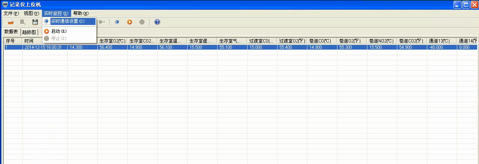This screenshot has height=164, width=479.
Task: Click the 序号 column header
Action: (x=13, y=41)
